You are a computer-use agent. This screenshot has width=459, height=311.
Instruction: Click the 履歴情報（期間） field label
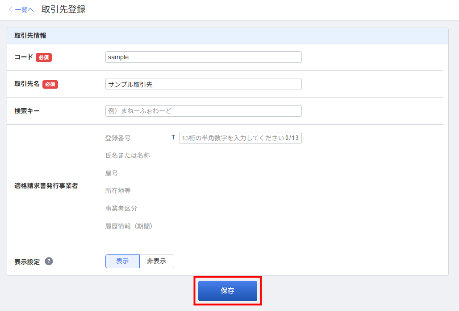pyautogui.click(x=129, y=226)
